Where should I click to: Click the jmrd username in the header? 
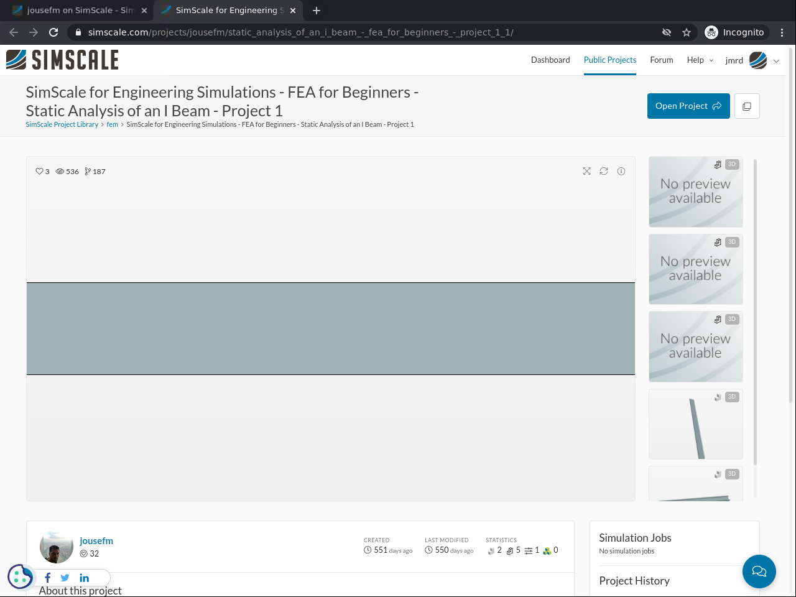coord(734,61)
